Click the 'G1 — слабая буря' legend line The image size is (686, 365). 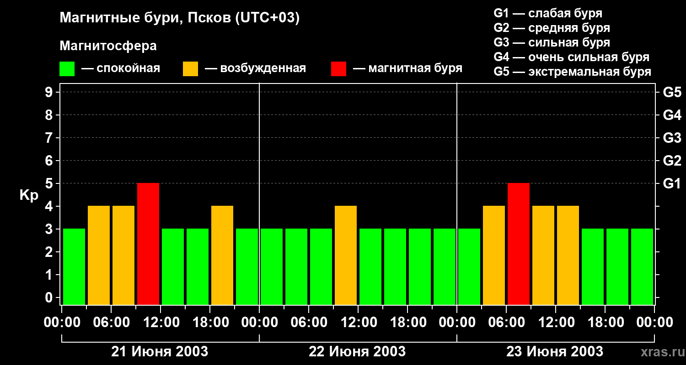pyautogui.click(x=548, y=13)
